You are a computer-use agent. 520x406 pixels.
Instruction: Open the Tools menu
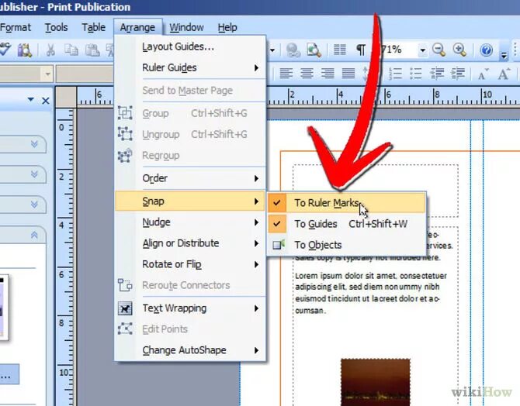[x=57, y=27]
